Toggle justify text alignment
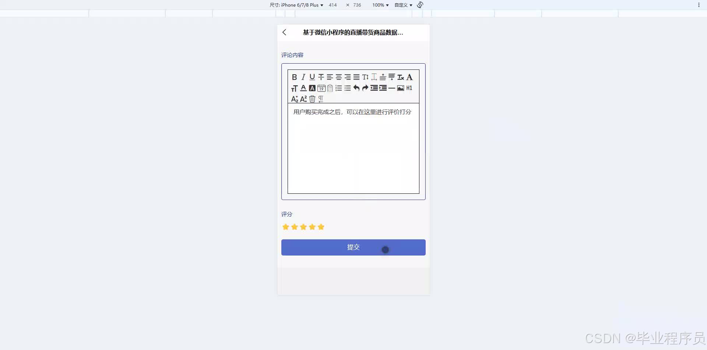The height and width of the screenshot is (350, 707). (356, 77)
